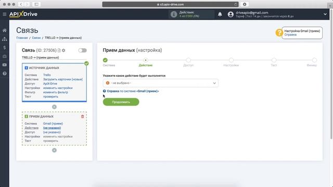Open the connection settings gear icon
The height and width of the screenshot is (187, 333).
coord(63,50)
